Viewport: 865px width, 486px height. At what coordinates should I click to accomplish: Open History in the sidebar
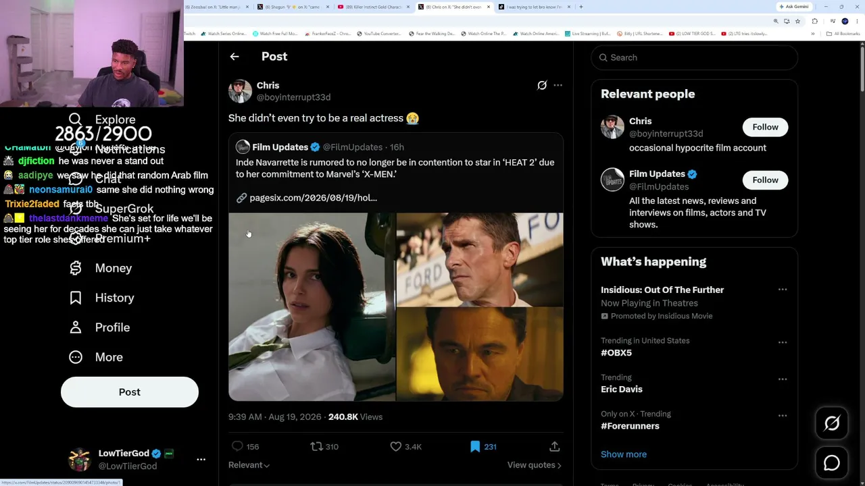coord(102,298)
